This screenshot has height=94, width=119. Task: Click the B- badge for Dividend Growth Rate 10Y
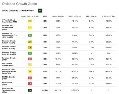30,53
